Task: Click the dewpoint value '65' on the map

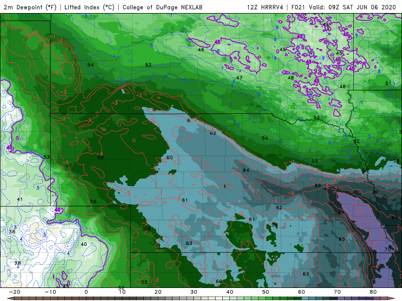Action: [342, 239]
